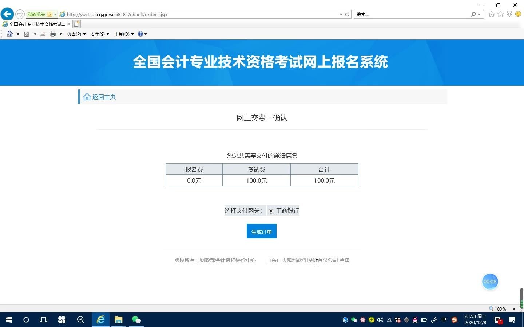Click the 0.0元 value under 报名费

click(194, 181)
